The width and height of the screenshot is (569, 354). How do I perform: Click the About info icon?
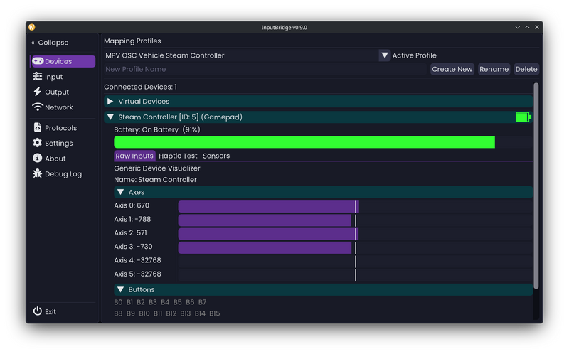[38, 158]
